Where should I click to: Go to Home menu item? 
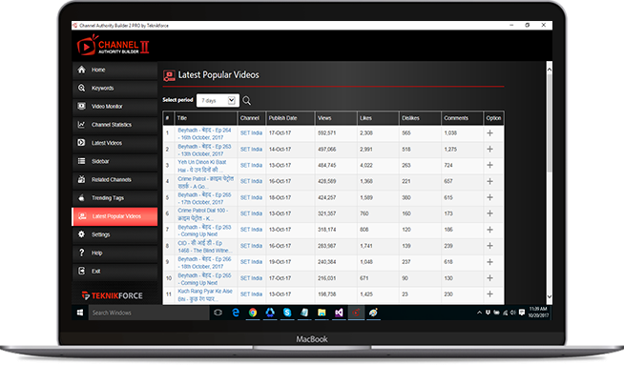[114, 70]
